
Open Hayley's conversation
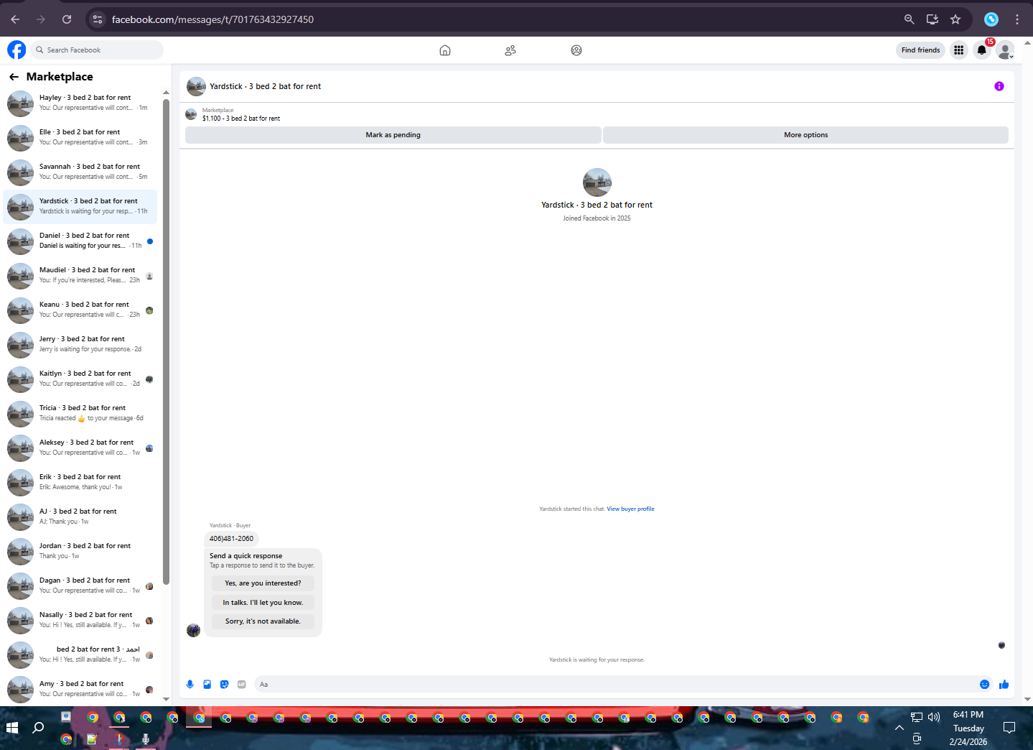click(80, 103)
